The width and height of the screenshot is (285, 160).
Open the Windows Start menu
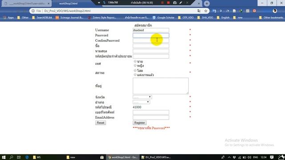coord(4,157)
